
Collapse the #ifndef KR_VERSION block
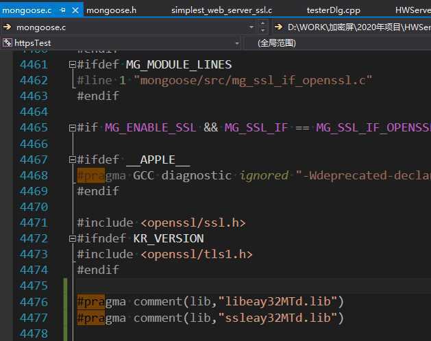click(72, 239)
